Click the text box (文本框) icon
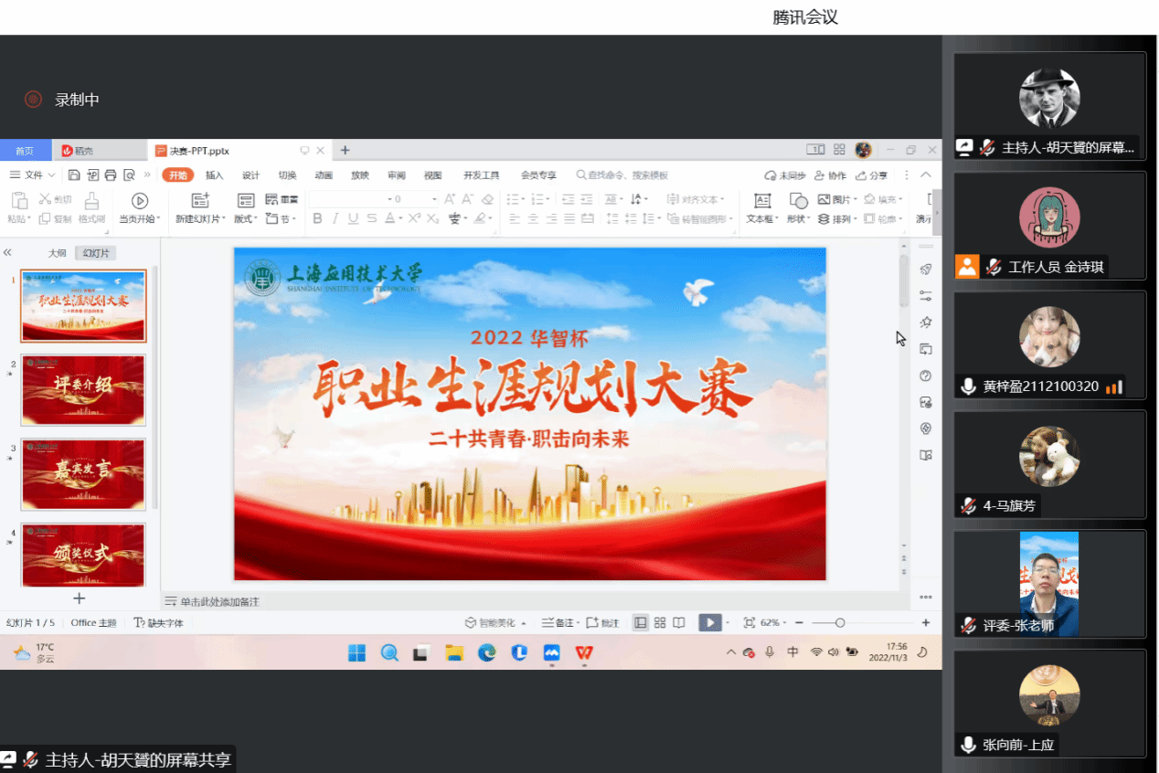The image size is (1159, 773). click(x=761, y=200)
